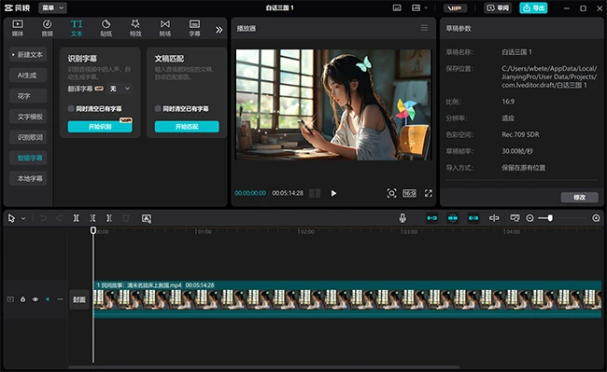Click the player zoom-to-fit scan icon
607x372 pixels.
[391, 193]
